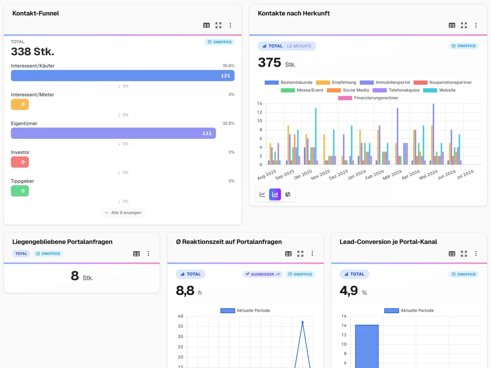This screenshot has height=368, width=491.
Task: Click the Interessent/Mieter orange zero pill
Action: point(20,104)
